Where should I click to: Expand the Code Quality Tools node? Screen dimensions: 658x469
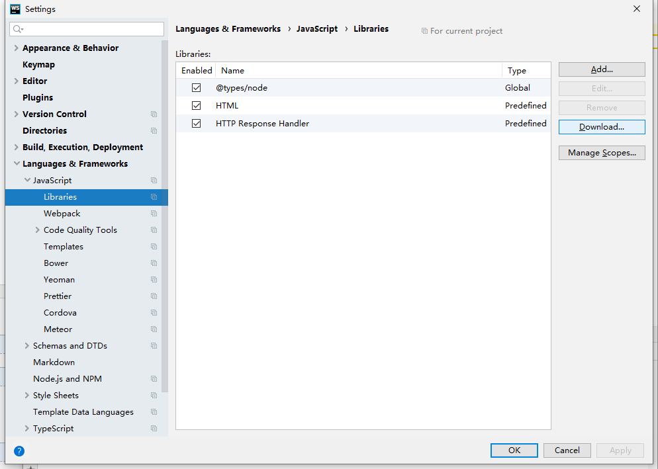pos(37,230)
